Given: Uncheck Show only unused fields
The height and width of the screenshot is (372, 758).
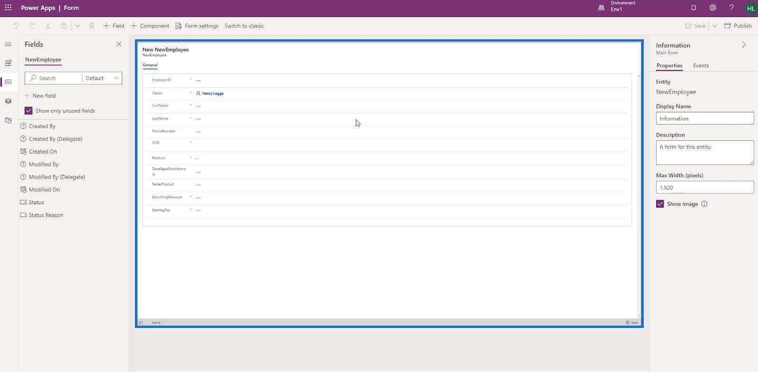Looking at the screenshot, I should click(x=28, y=110).
